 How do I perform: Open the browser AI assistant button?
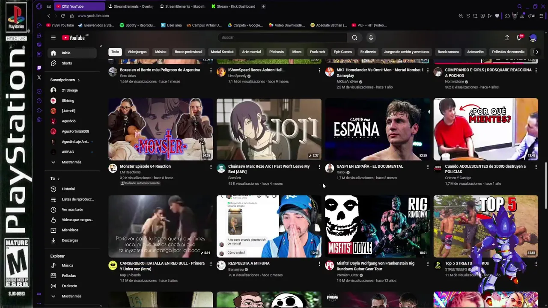click(532, 16)
